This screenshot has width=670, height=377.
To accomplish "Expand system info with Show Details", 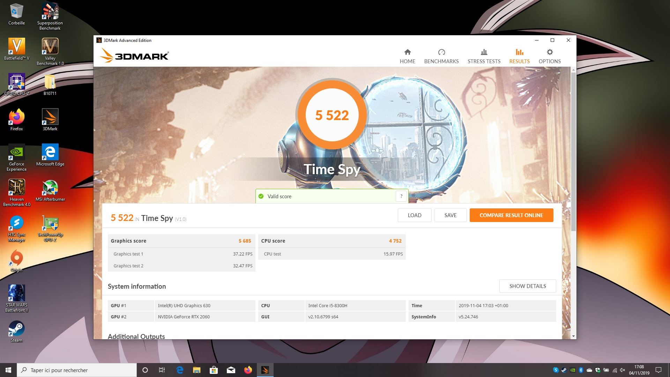I will [527, 286].
